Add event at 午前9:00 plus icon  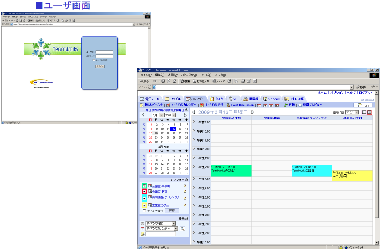click(193, 122)
